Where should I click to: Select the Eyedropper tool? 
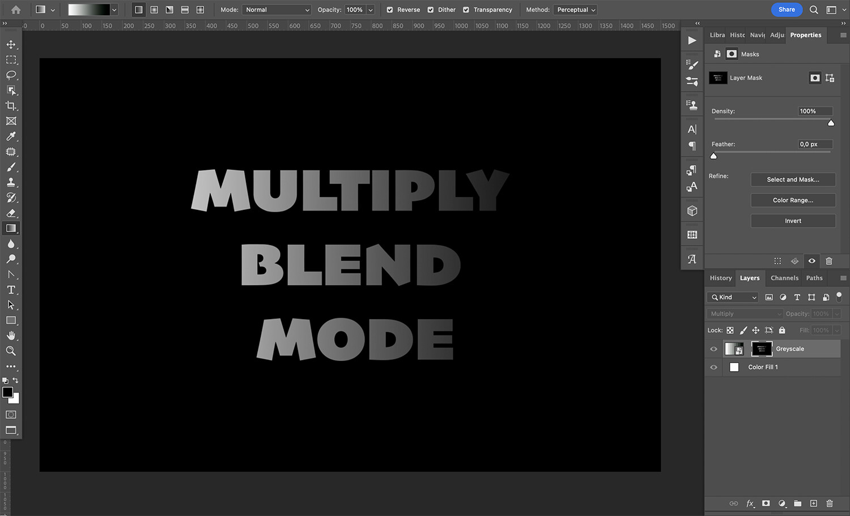tap(11, 136)
